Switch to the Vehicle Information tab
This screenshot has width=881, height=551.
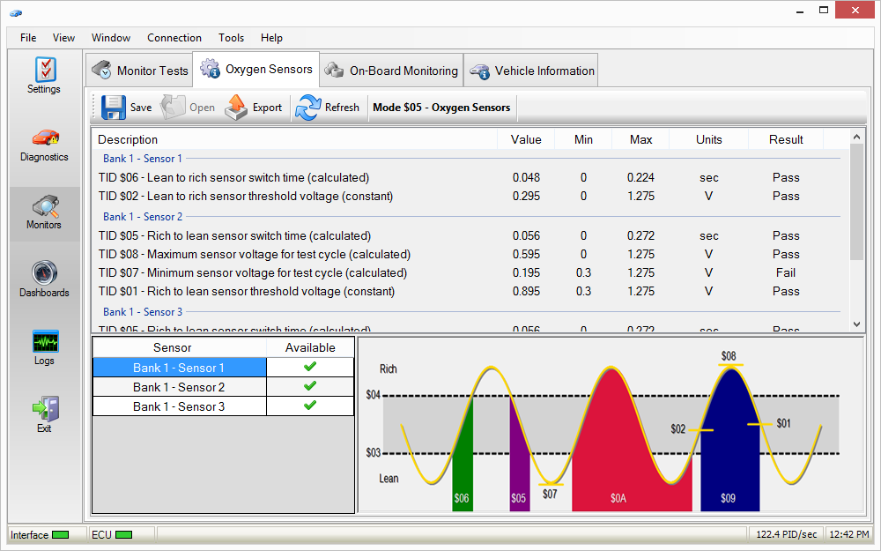tap(532, 71)
